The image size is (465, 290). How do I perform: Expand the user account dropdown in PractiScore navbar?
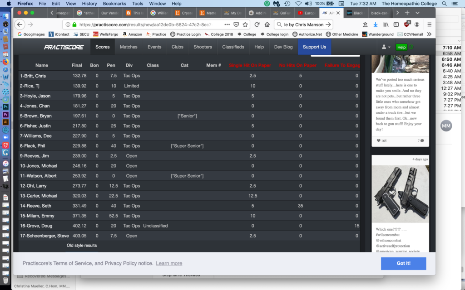click(x=386, y=47)
